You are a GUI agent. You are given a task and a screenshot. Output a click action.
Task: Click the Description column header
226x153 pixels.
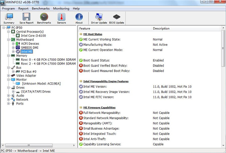[x=161, y=28]
